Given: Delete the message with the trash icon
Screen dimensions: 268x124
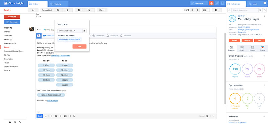Looking at the screenshot, I should (68, 10).
